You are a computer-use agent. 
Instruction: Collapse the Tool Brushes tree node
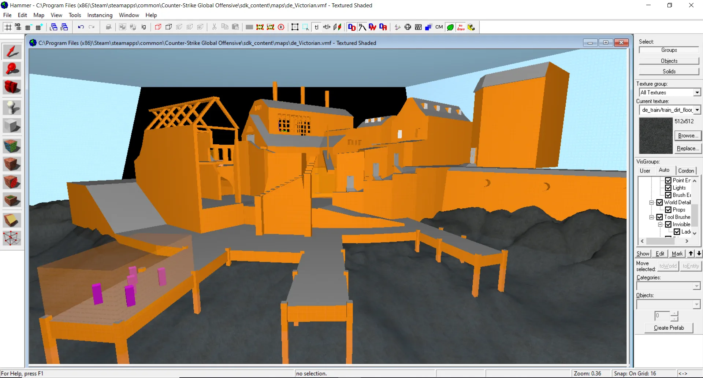point(651,217)
